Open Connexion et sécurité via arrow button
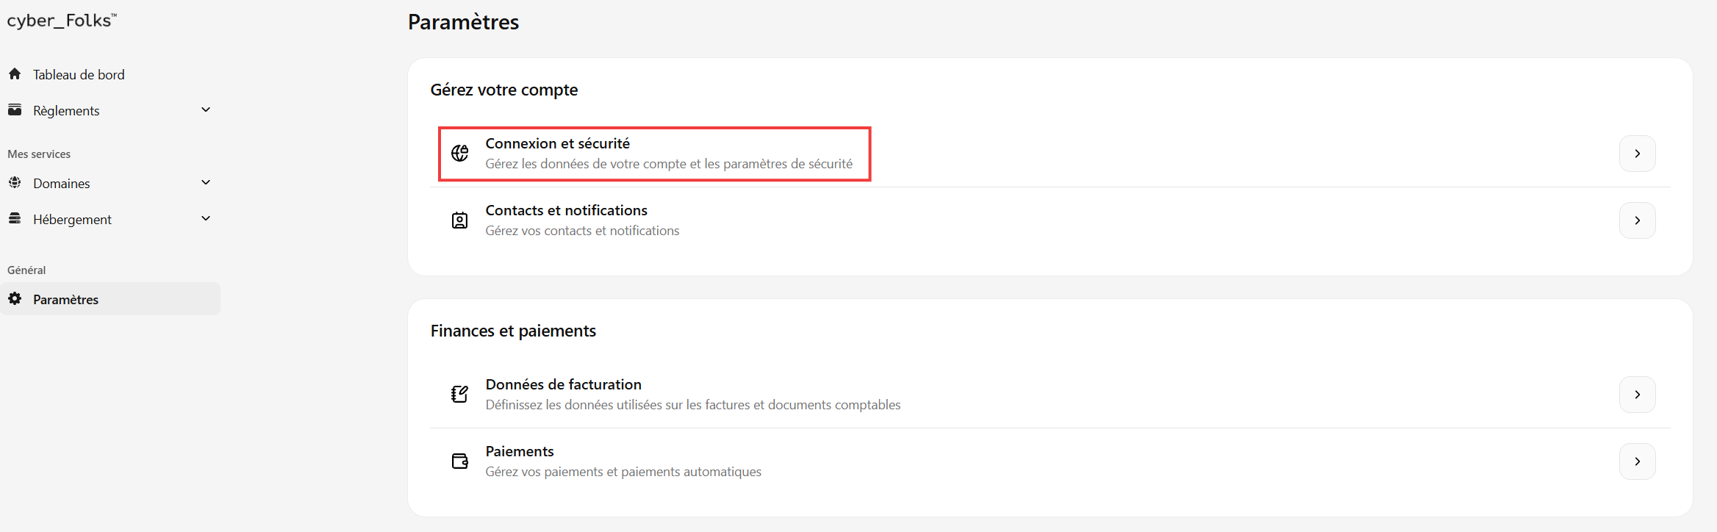 pyautogui.click(x=1638, y=154)
